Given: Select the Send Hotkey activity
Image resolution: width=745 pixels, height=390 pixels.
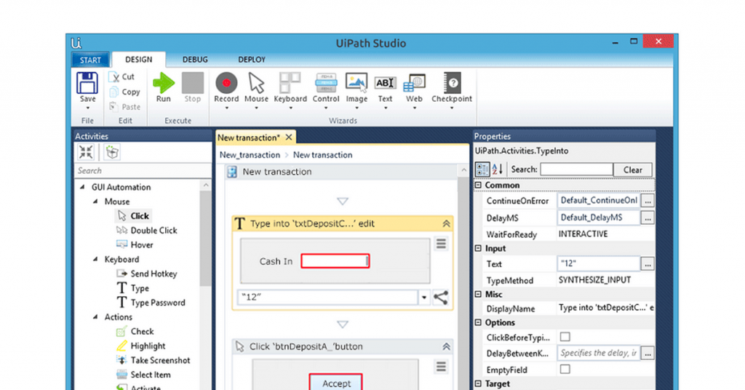Looking at the screenshot, I should (147, 274).
